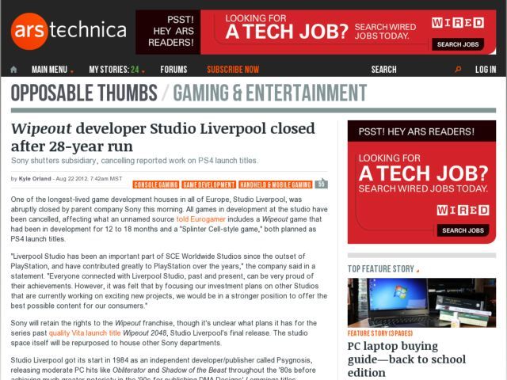Viewport: 507px width, 380px height.
Task: Click 'A TECH JOB?' text in top banner
Action: (287, 32)
